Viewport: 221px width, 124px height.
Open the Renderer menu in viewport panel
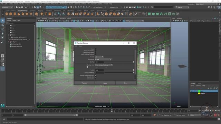pos(63,19)
